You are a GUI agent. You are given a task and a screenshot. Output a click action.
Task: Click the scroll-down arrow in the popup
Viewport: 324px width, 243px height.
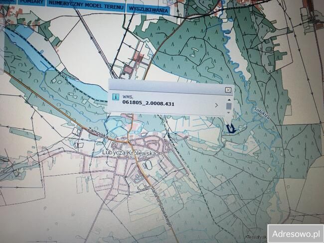point(228,113)
